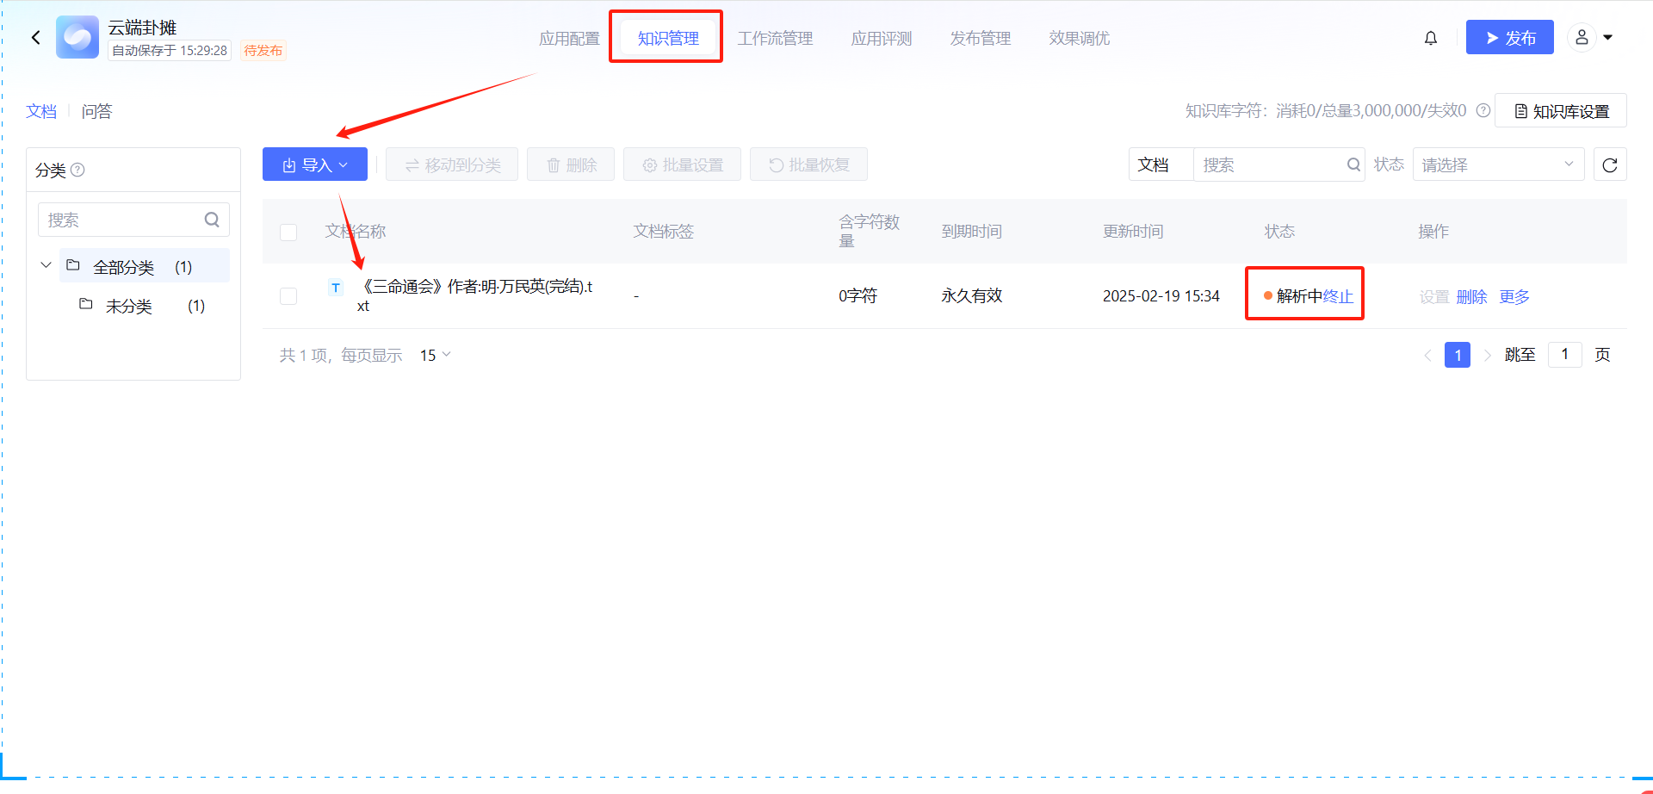
Task: Tick the checkbox for 《三命通会》 row
Action: click(288, 296)
